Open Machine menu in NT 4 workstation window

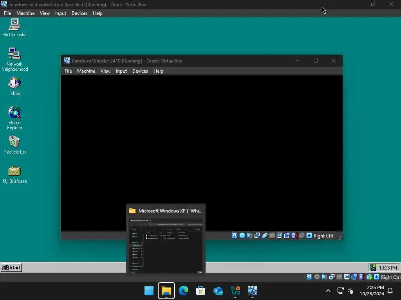tap(25, 13)
